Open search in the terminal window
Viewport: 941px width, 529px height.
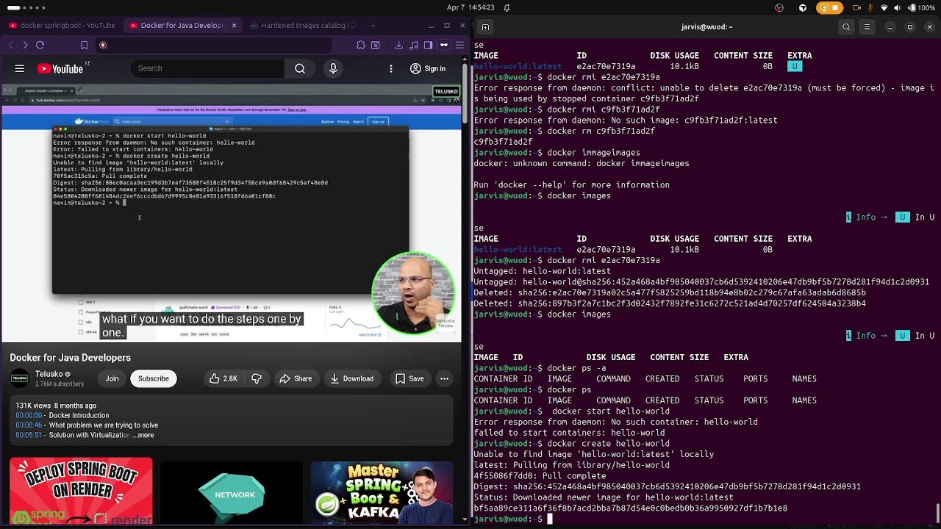846,26
